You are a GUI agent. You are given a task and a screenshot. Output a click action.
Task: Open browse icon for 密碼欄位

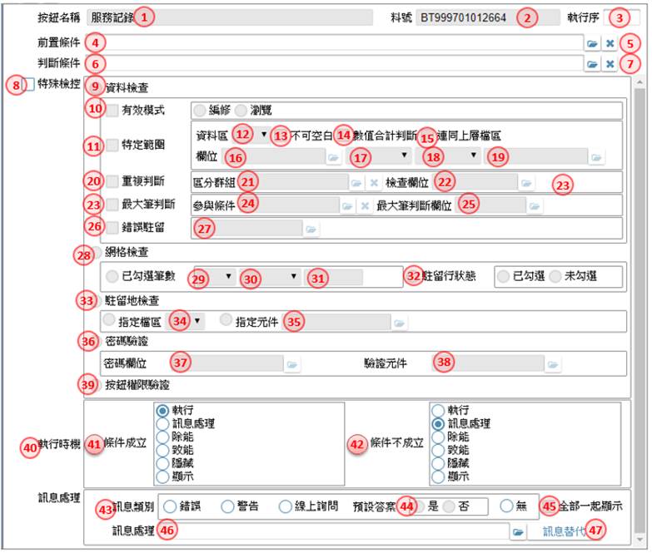pyautogui.click(x=292, y=364)
